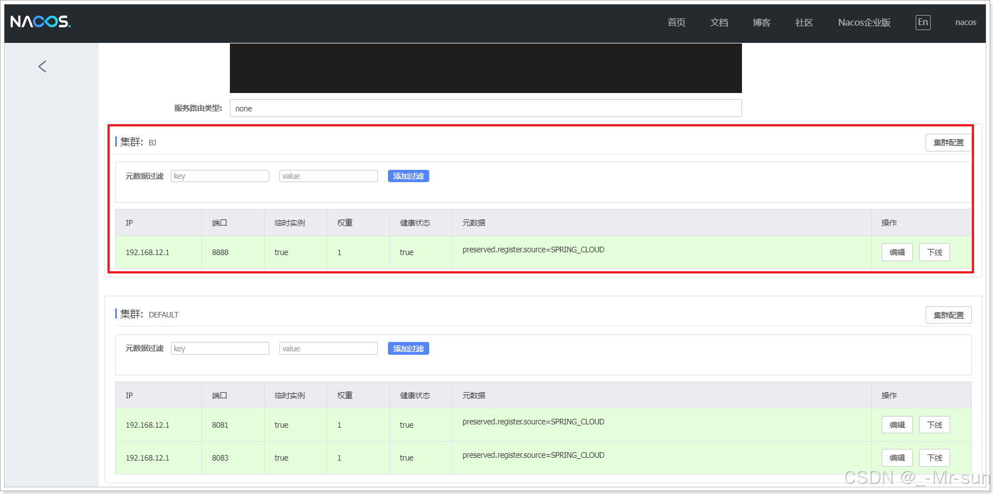
Task: Switch language with the En icon
Action: pos(923,22)
